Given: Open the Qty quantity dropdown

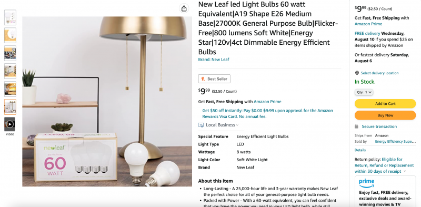Looking at the screenshot, I should [364, 92].
